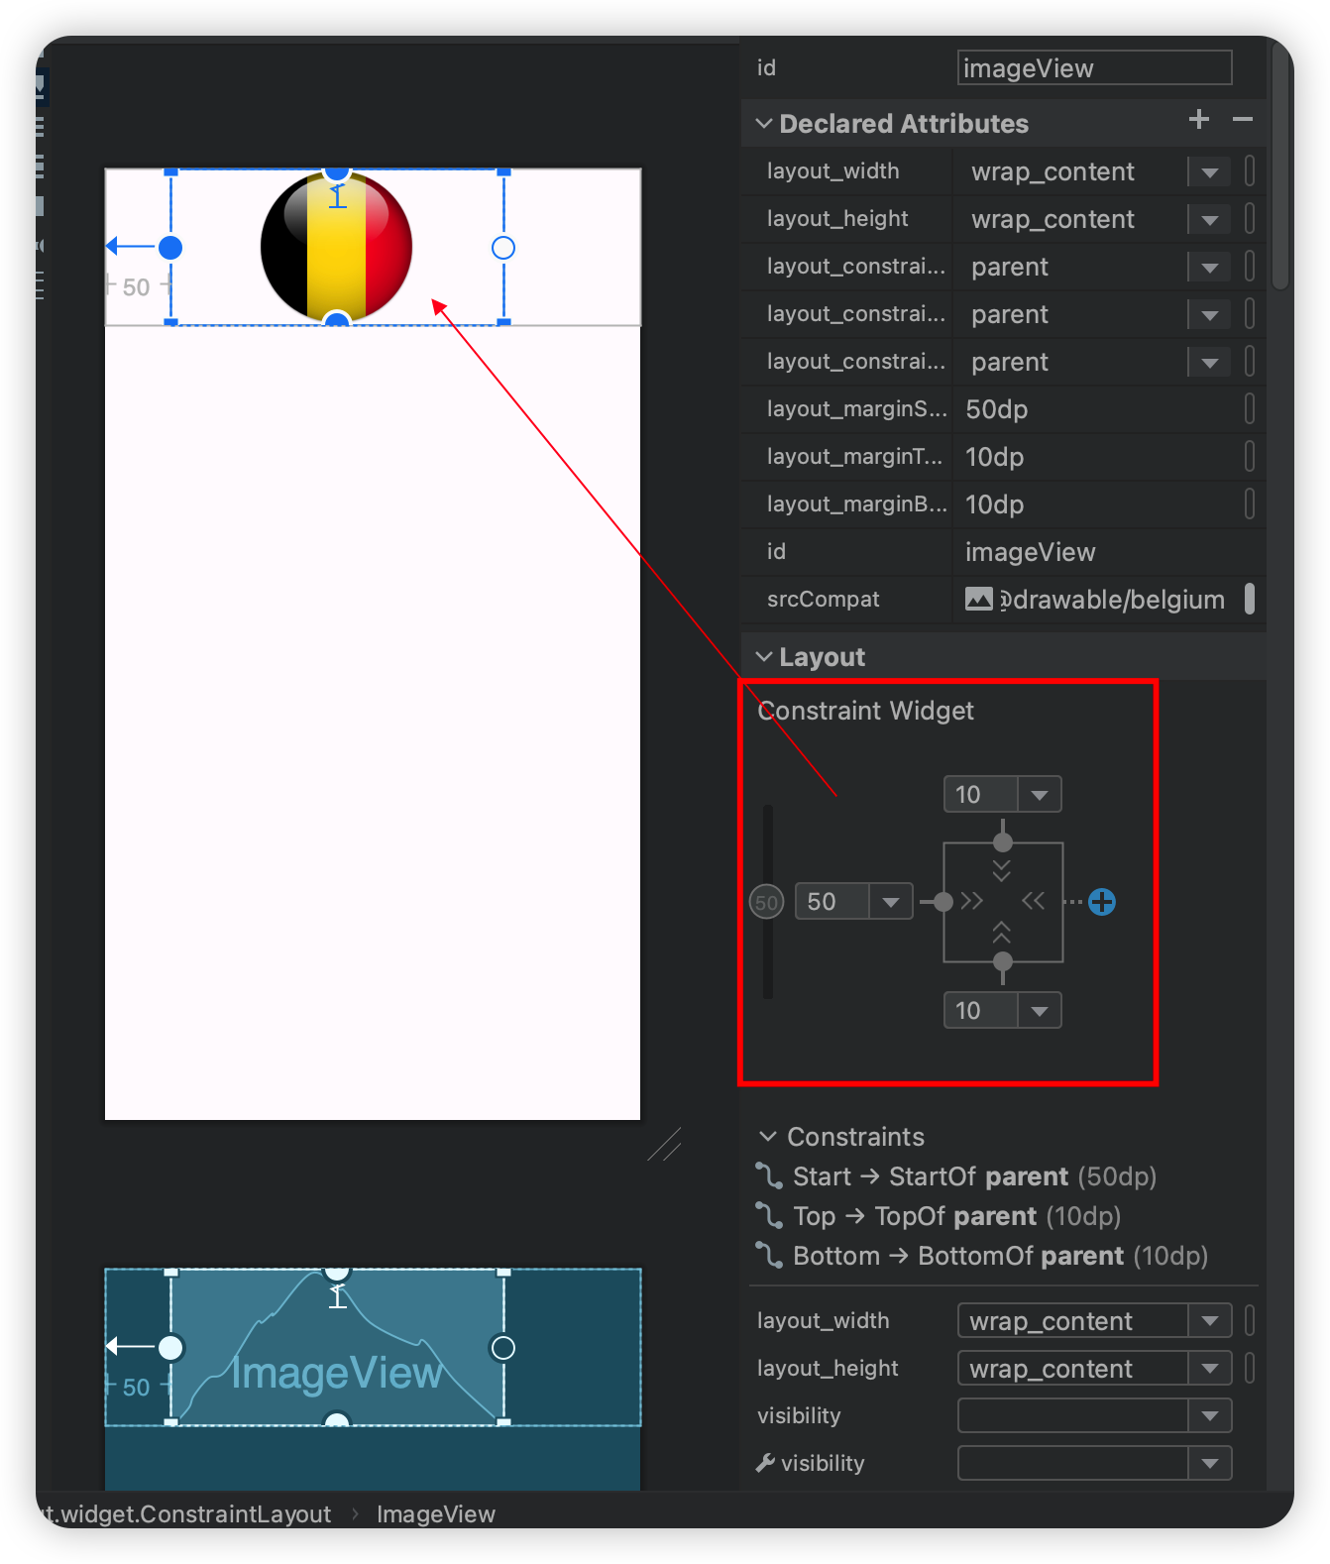This screenshot has height=1564, width=1330.
Task: Collapse the Layout section
Action: click(x=764, y=656)
